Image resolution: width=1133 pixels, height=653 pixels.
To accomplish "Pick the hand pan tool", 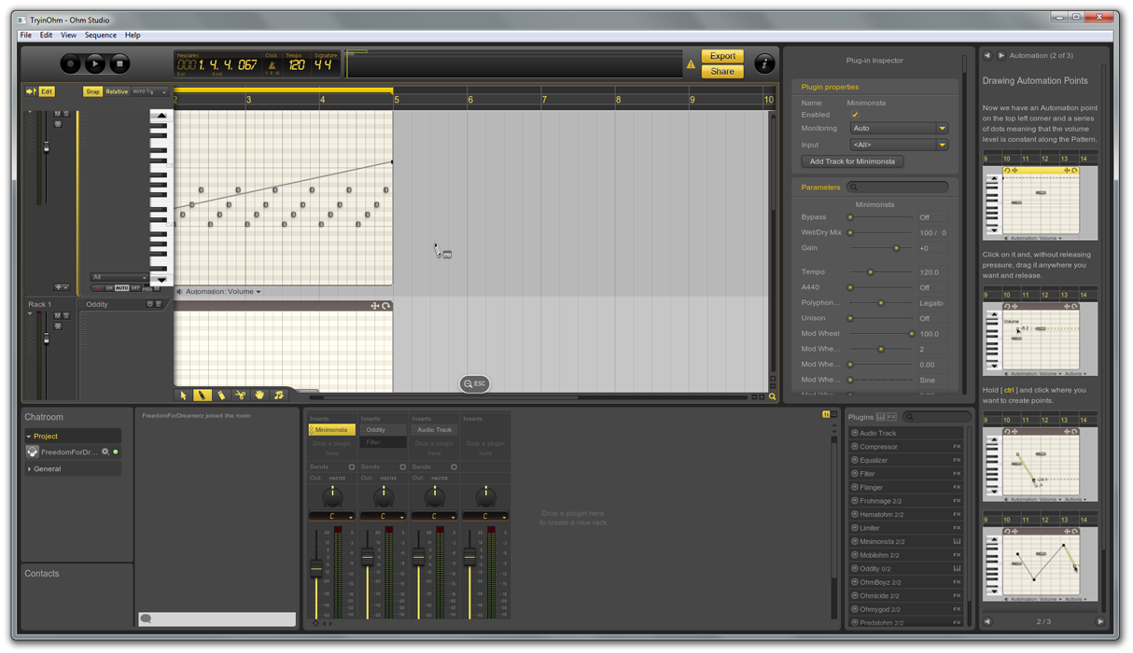I will click(259, 396).
